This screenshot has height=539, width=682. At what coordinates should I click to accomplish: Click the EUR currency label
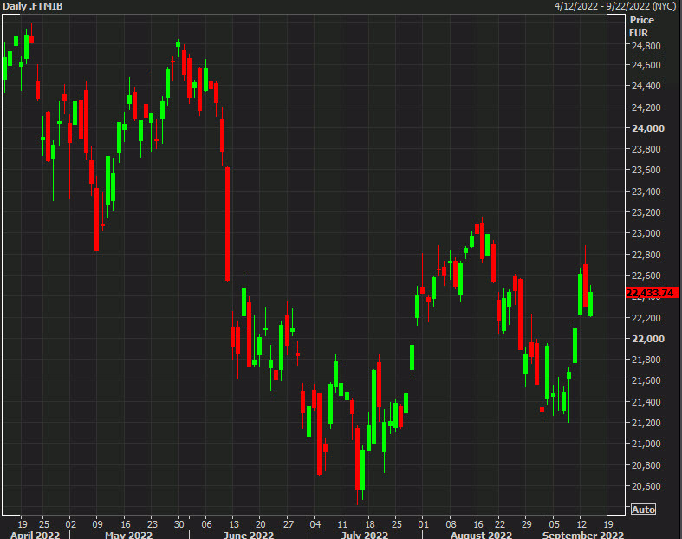pos(639,32)
